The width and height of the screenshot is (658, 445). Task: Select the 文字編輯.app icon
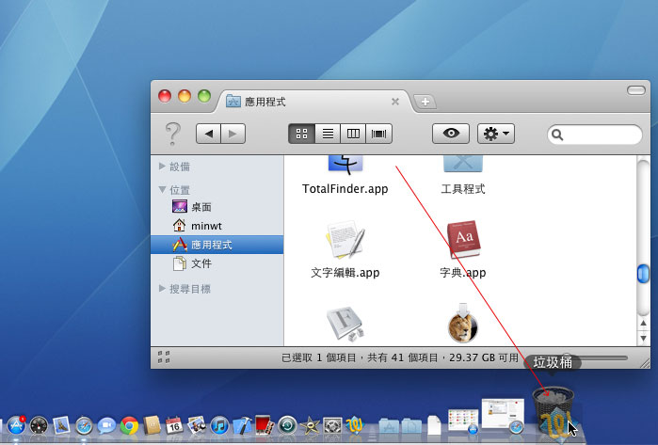coord(345,240)
